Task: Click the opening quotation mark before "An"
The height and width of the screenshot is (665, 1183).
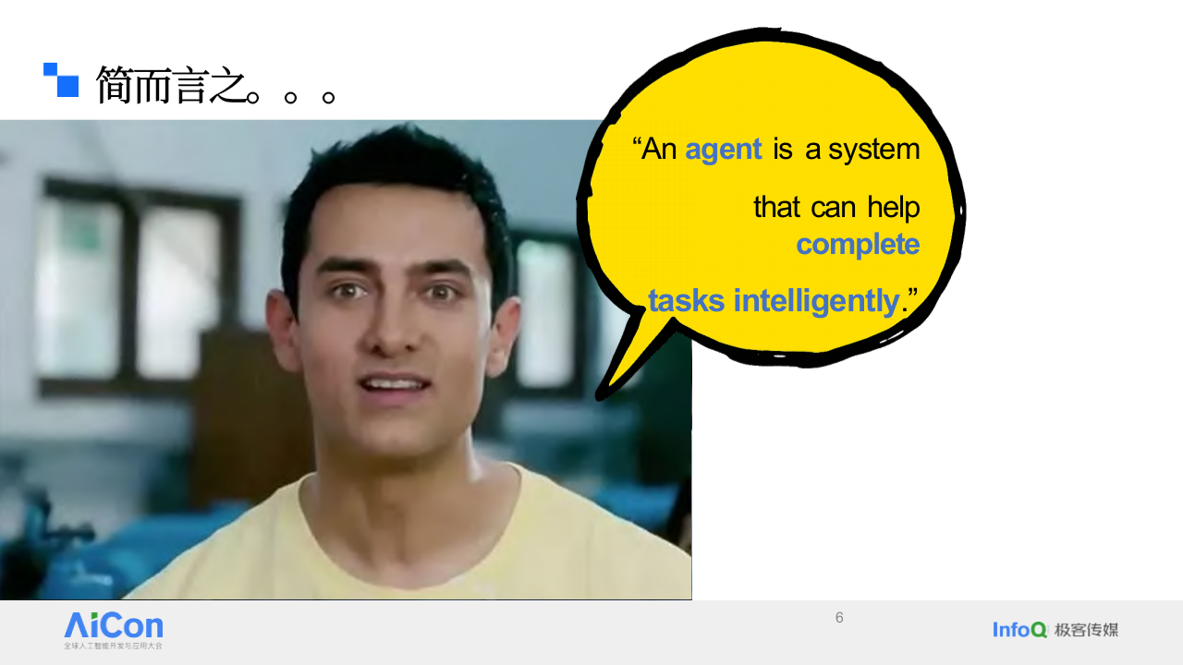Action: [x=637, y=147]
